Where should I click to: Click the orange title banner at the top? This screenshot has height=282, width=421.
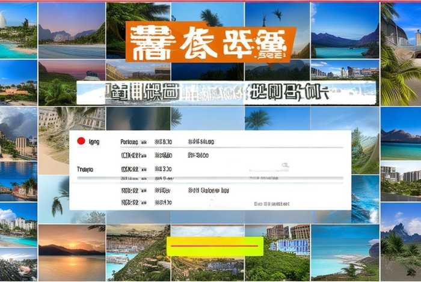210,42
